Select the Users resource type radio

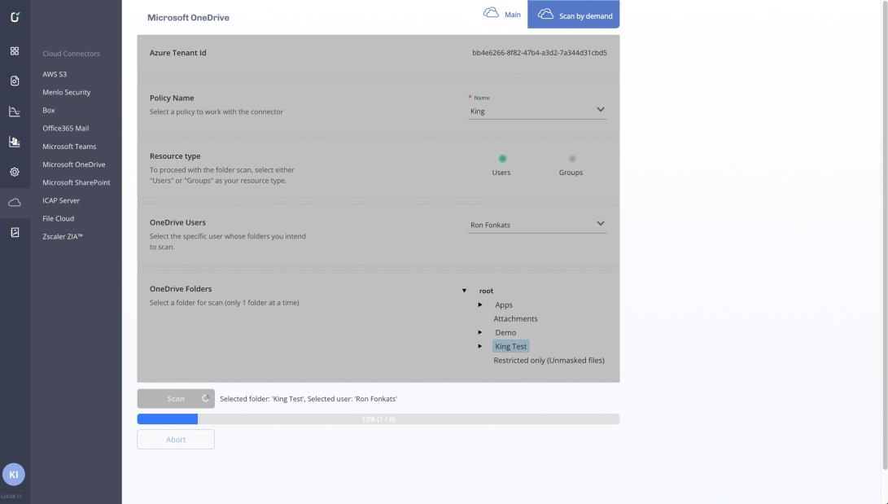pos(502,159)
